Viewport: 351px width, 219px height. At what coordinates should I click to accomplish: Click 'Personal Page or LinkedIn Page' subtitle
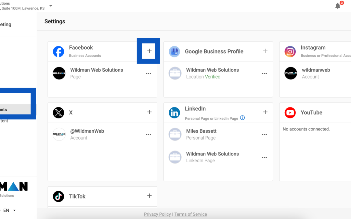coord(211,118)
